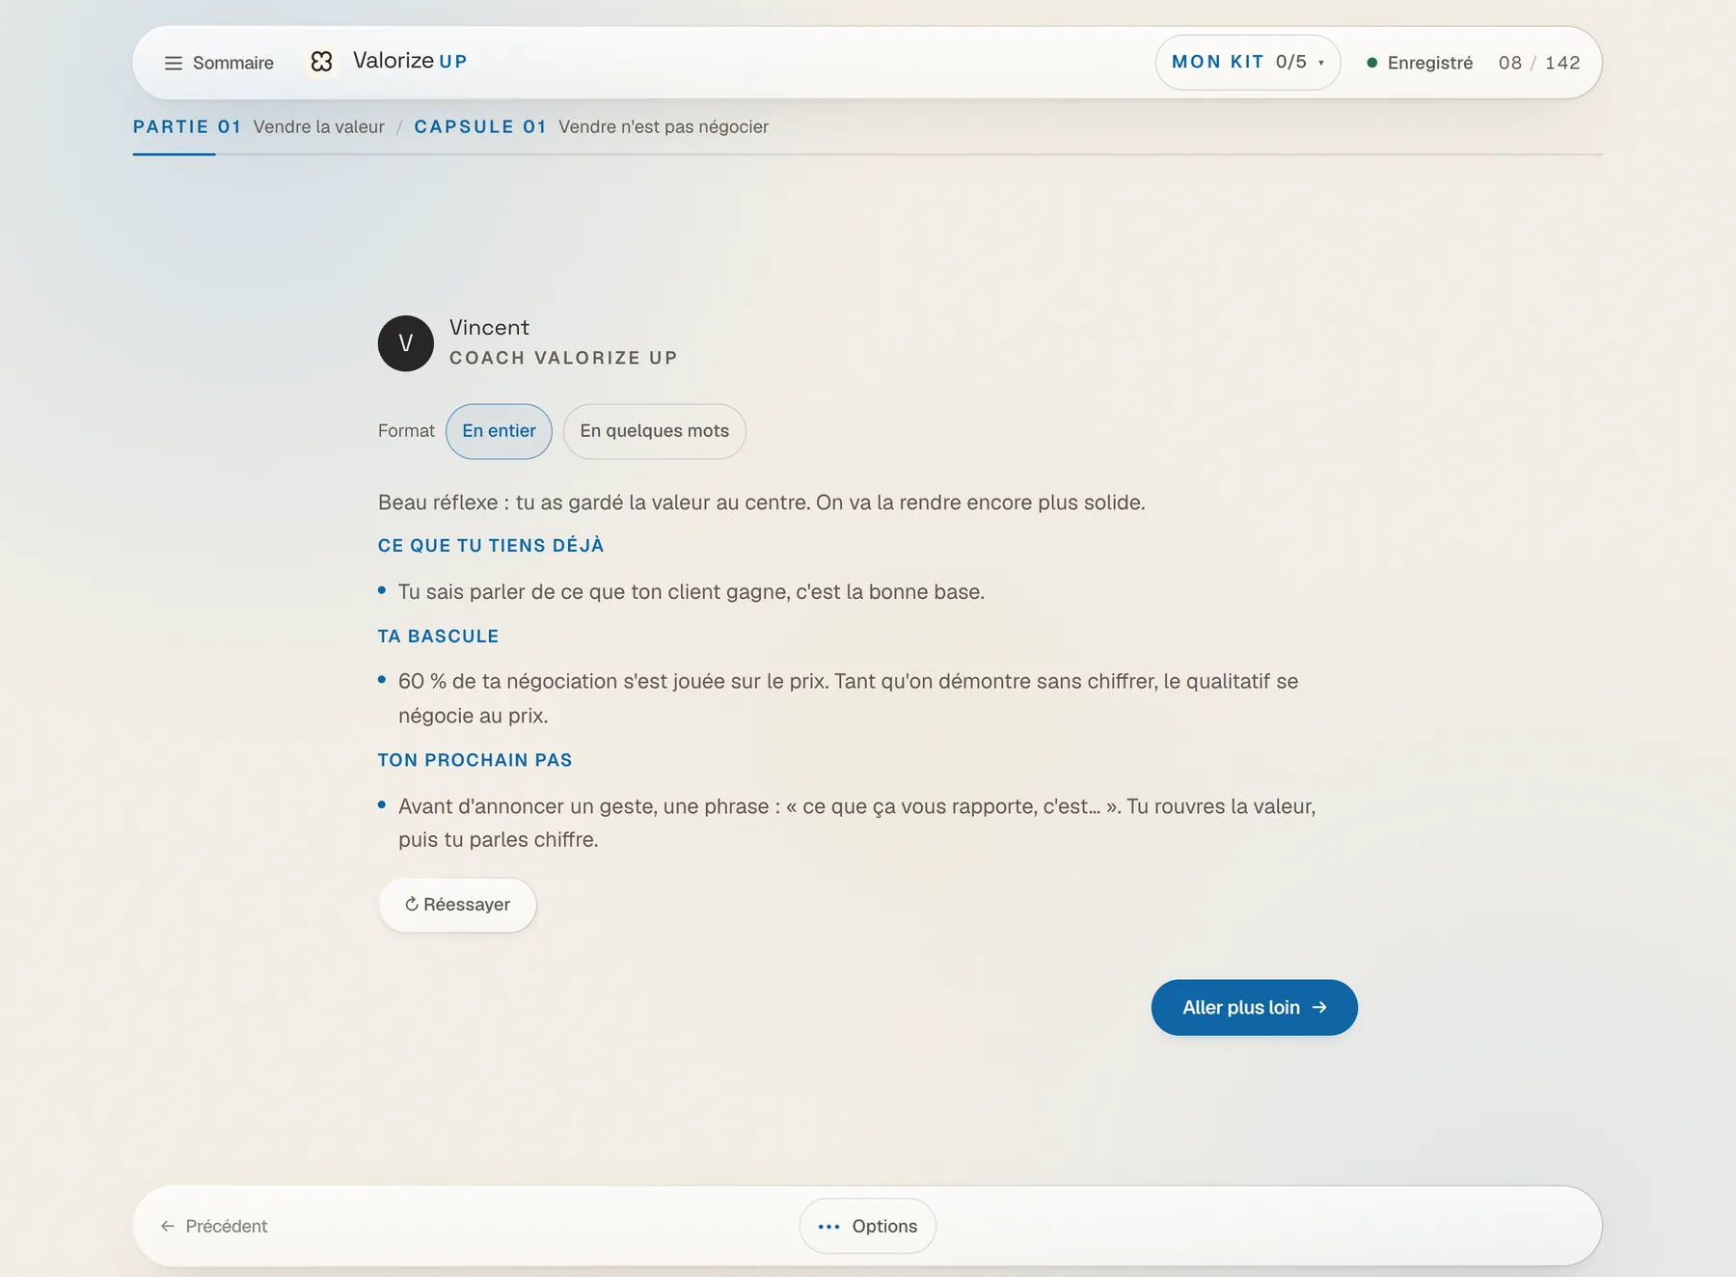The image size is (1736, 1277).
Task: Click bullet starting 'Avant d'annoncer un geste'
Action: pos(857,823)
